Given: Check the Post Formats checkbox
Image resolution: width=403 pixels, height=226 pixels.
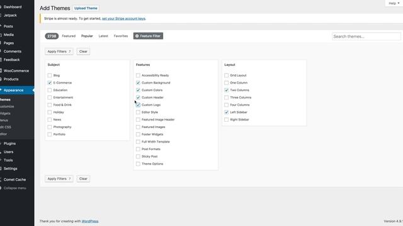Looking at the screenshot, I should (138, 149).
